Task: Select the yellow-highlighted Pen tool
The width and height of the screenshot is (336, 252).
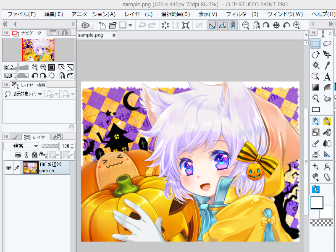Action: point(327,121)
